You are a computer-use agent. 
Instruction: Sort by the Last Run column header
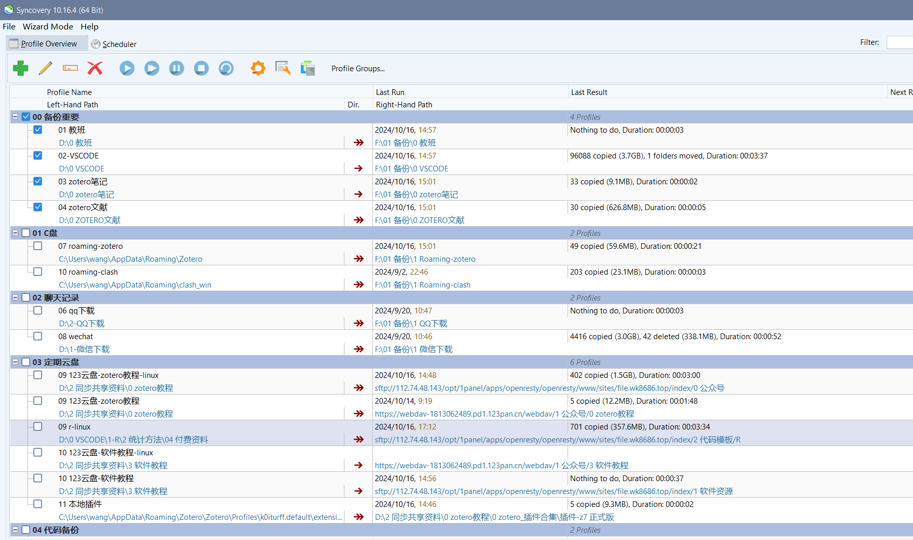tap(390, 92)
